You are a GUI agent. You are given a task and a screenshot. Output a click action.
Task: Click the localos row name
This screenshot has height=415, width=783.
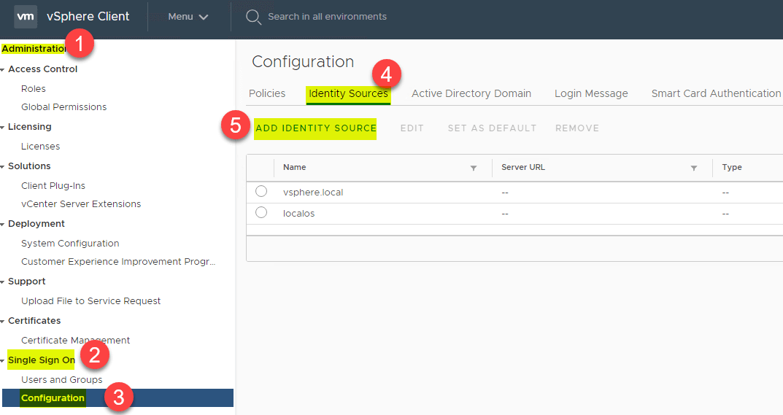coord(298,213)
